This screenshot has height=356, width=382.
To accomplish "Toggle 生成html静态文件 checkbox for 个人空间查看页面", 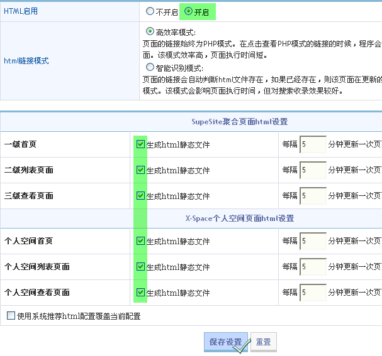I will click(140, 293).
